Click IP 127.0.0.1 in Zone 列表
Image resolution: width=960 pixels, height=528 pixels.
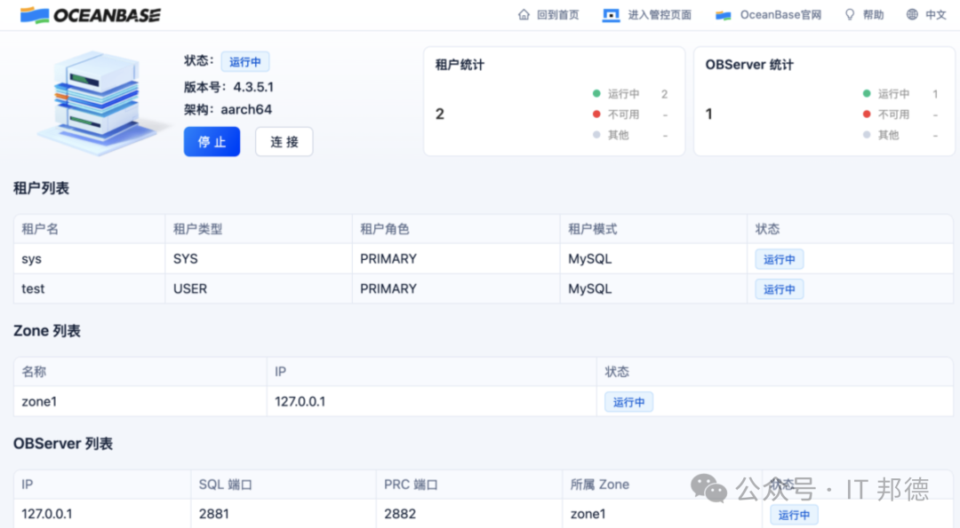[x=300, y=401]
